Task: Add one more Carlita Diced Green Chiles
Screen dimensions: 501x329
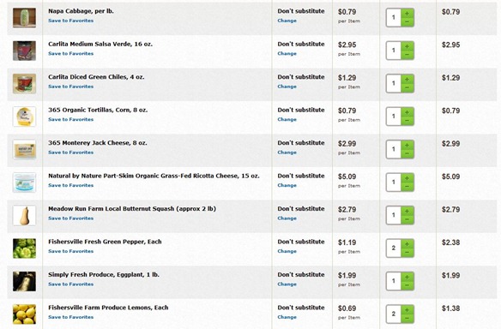Action: tap(407, 79)
